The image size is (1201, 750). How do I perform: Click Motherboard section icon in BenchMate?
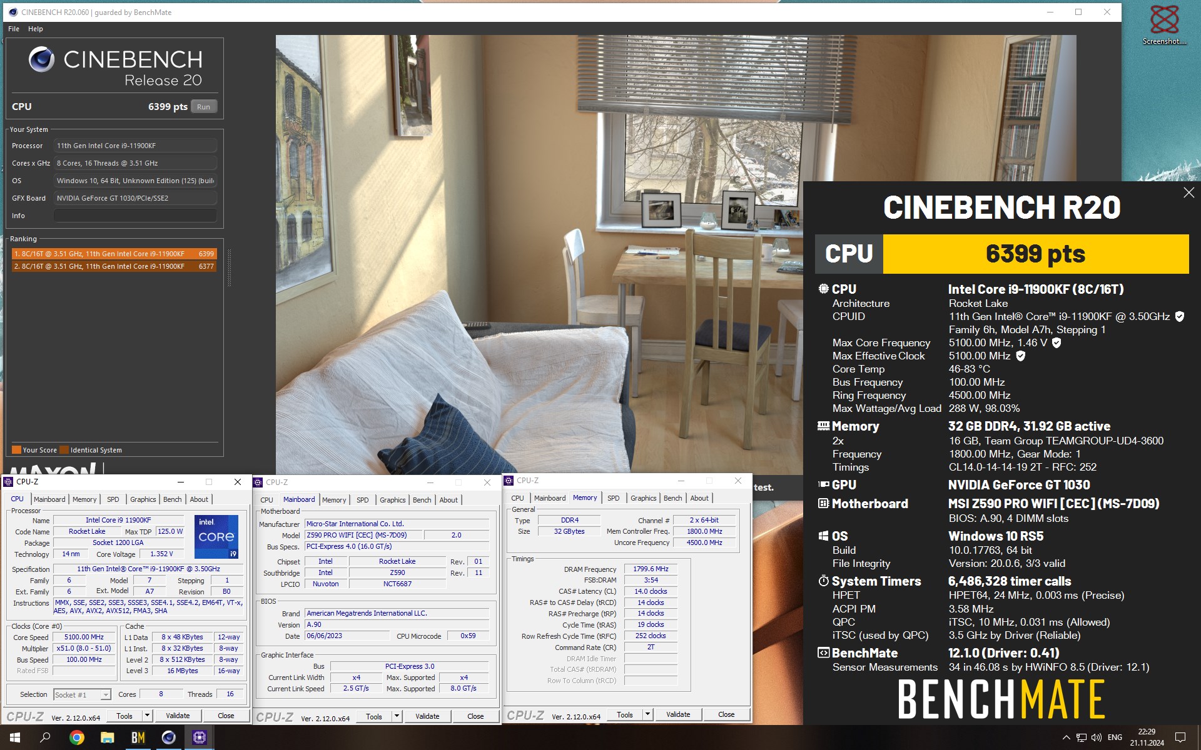tap(823, 503)
